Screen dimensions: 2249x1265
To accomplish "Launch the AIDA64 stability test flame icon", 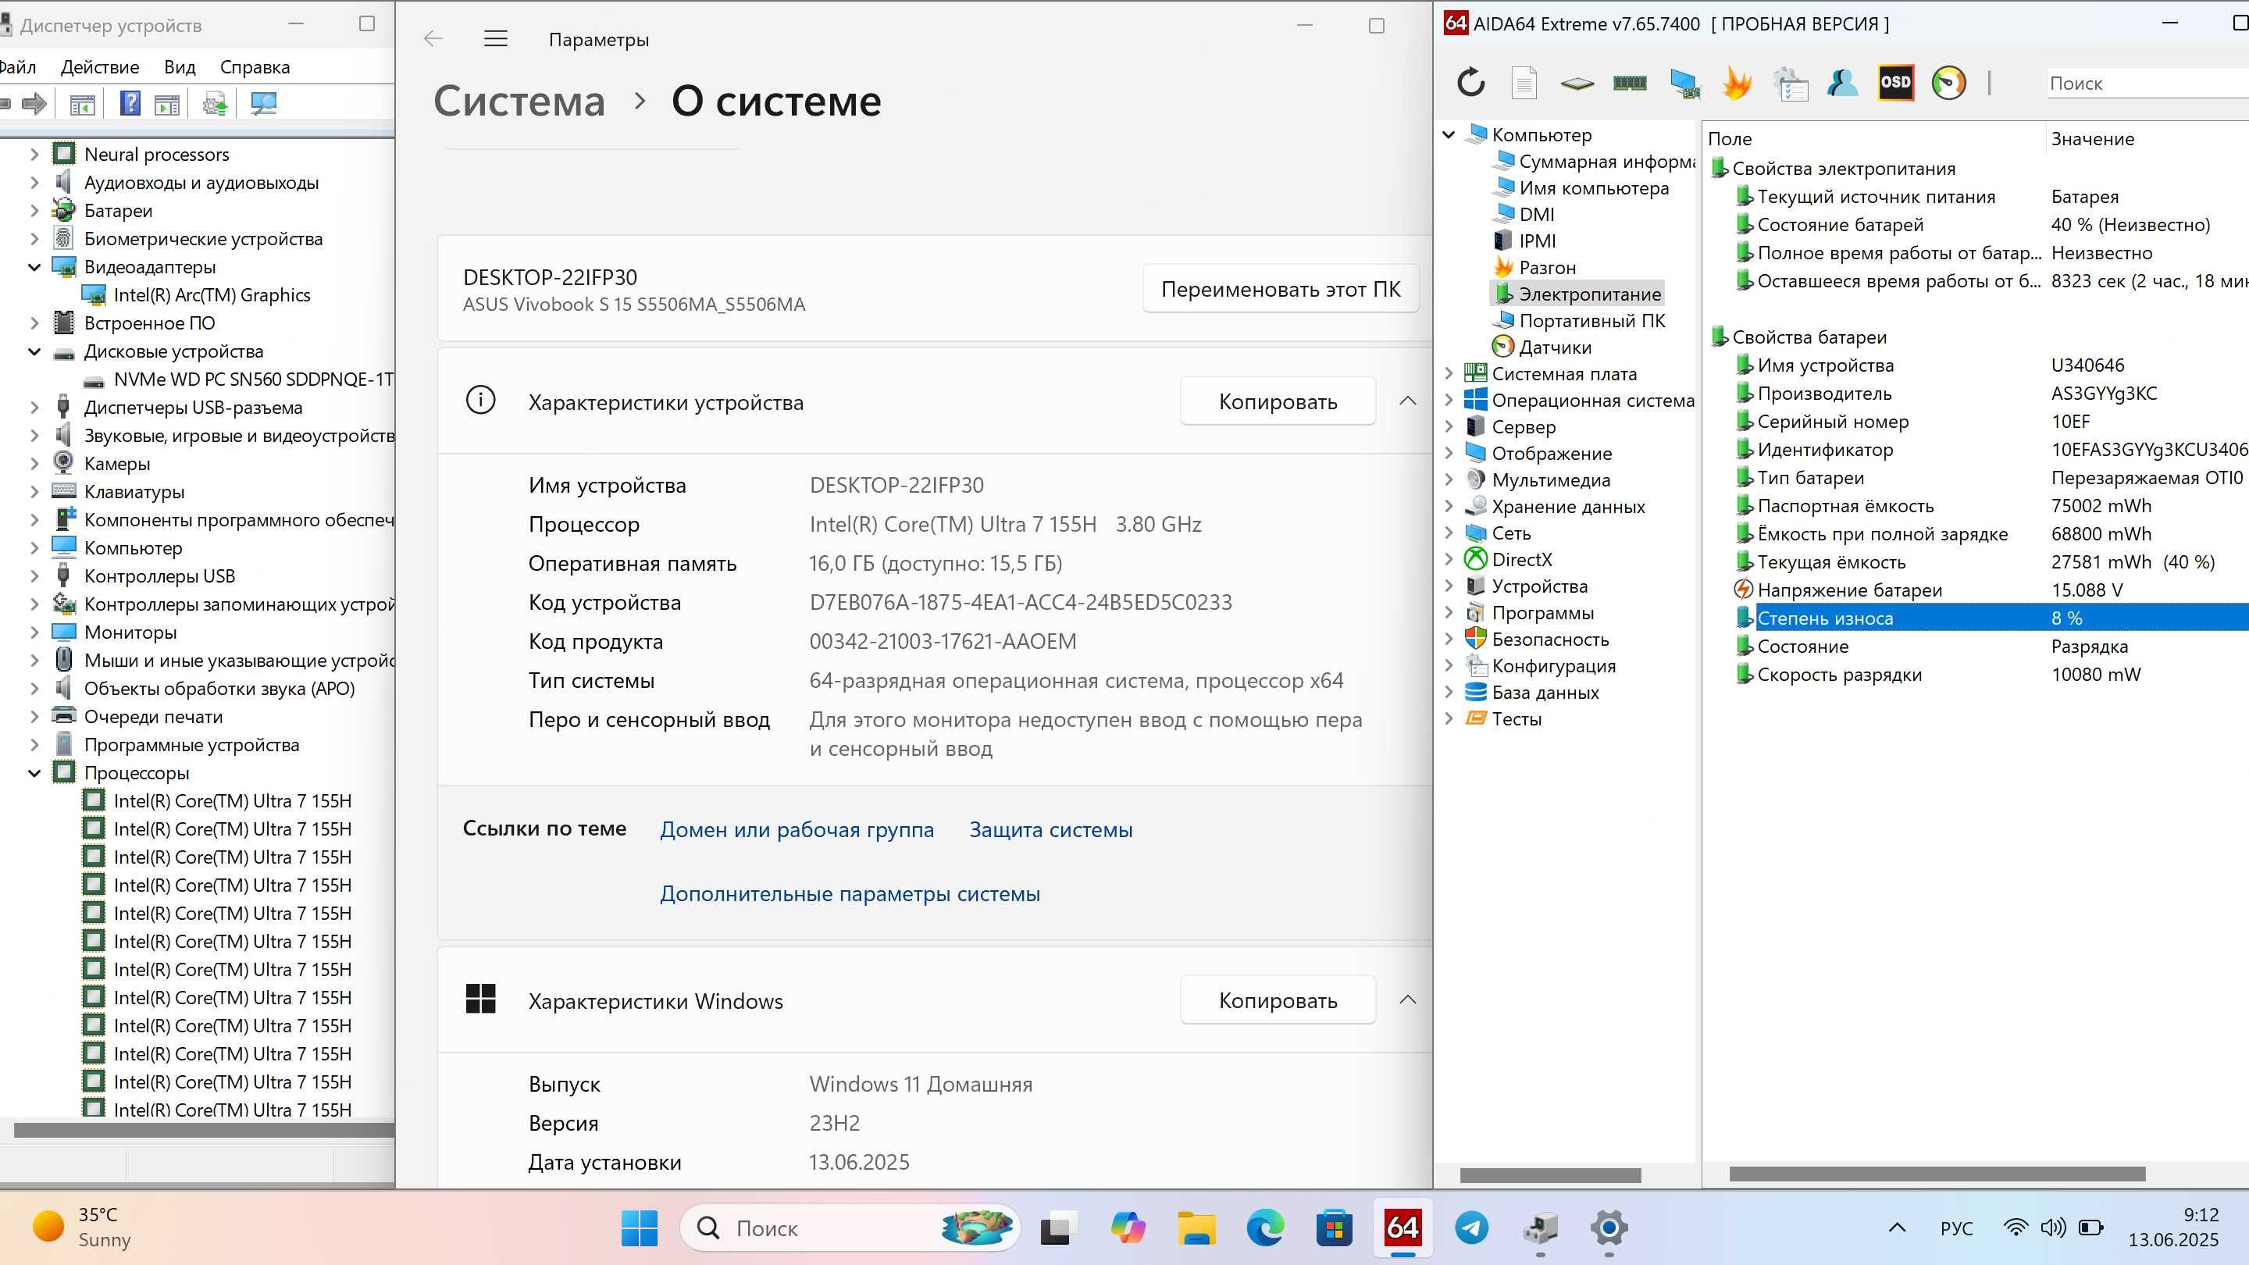I will pos(1737,83).
